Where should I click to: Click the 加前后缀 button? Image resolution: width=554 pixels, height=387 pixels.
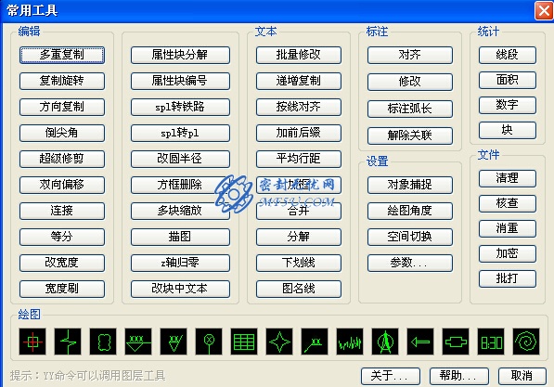(299, 133)
